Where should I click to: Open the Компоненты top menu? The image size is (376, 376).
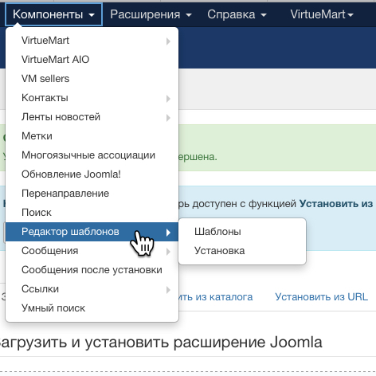(53, 14)
